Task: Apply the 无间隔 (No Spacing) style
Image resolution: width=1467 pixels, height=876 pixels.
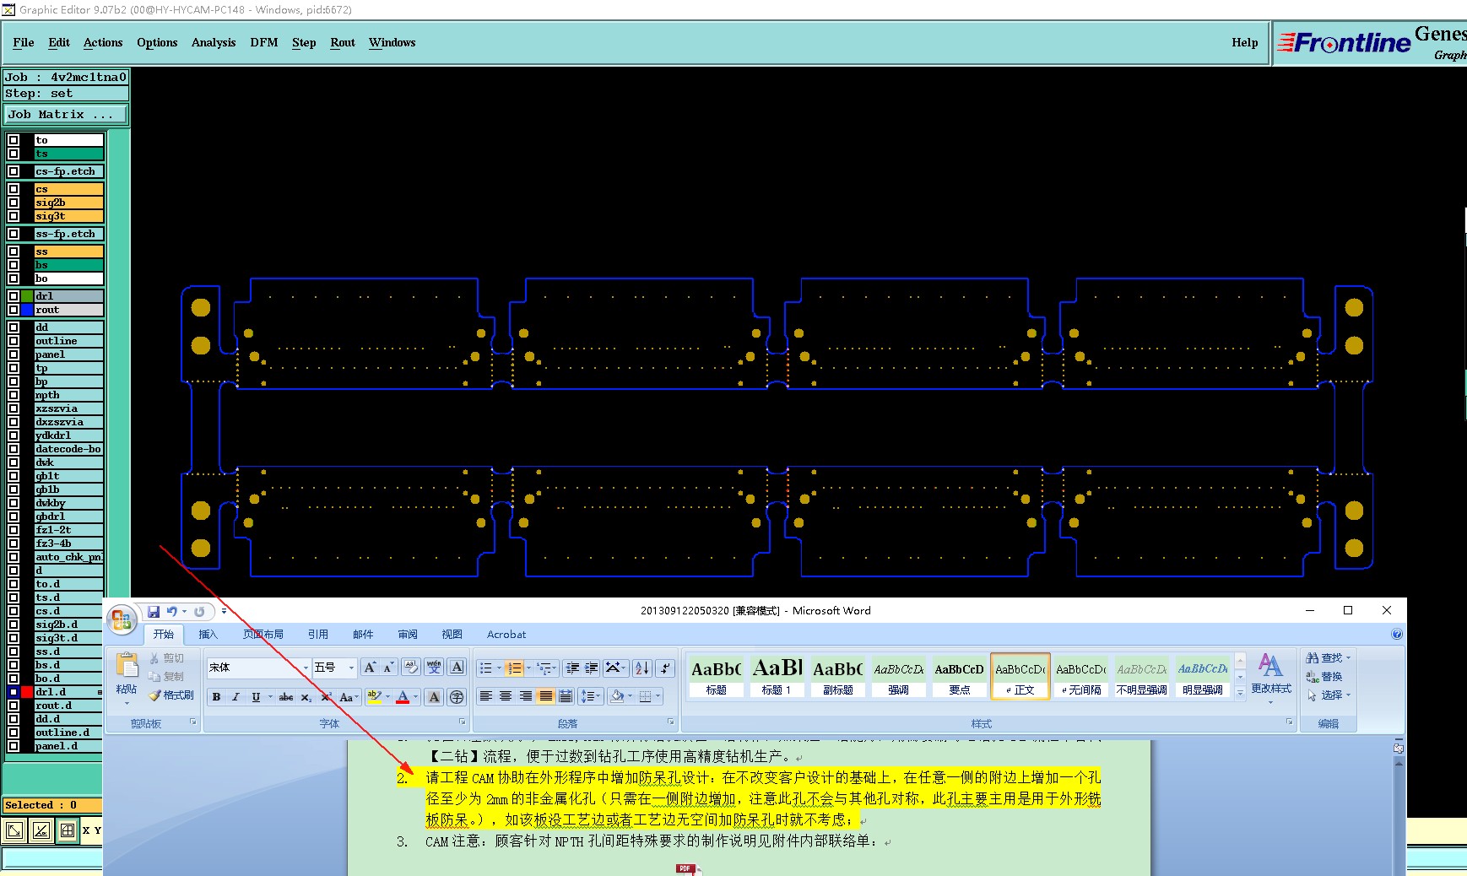Action: coord(1081,676)
